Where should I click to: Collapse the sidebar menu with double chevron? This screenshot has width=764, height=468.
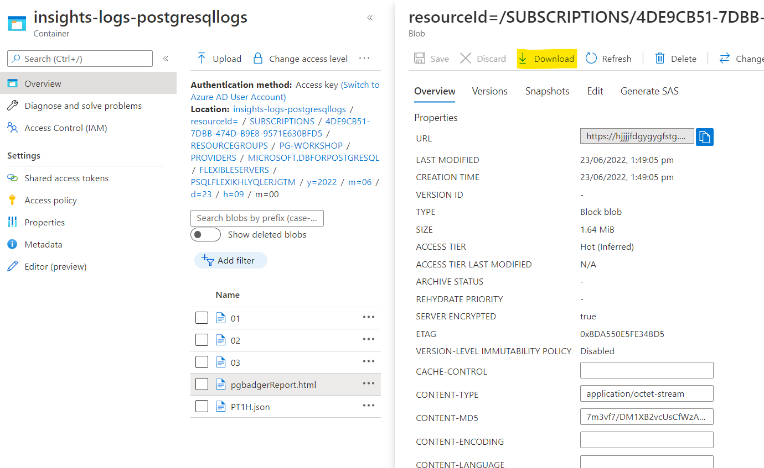click(166, 59)
